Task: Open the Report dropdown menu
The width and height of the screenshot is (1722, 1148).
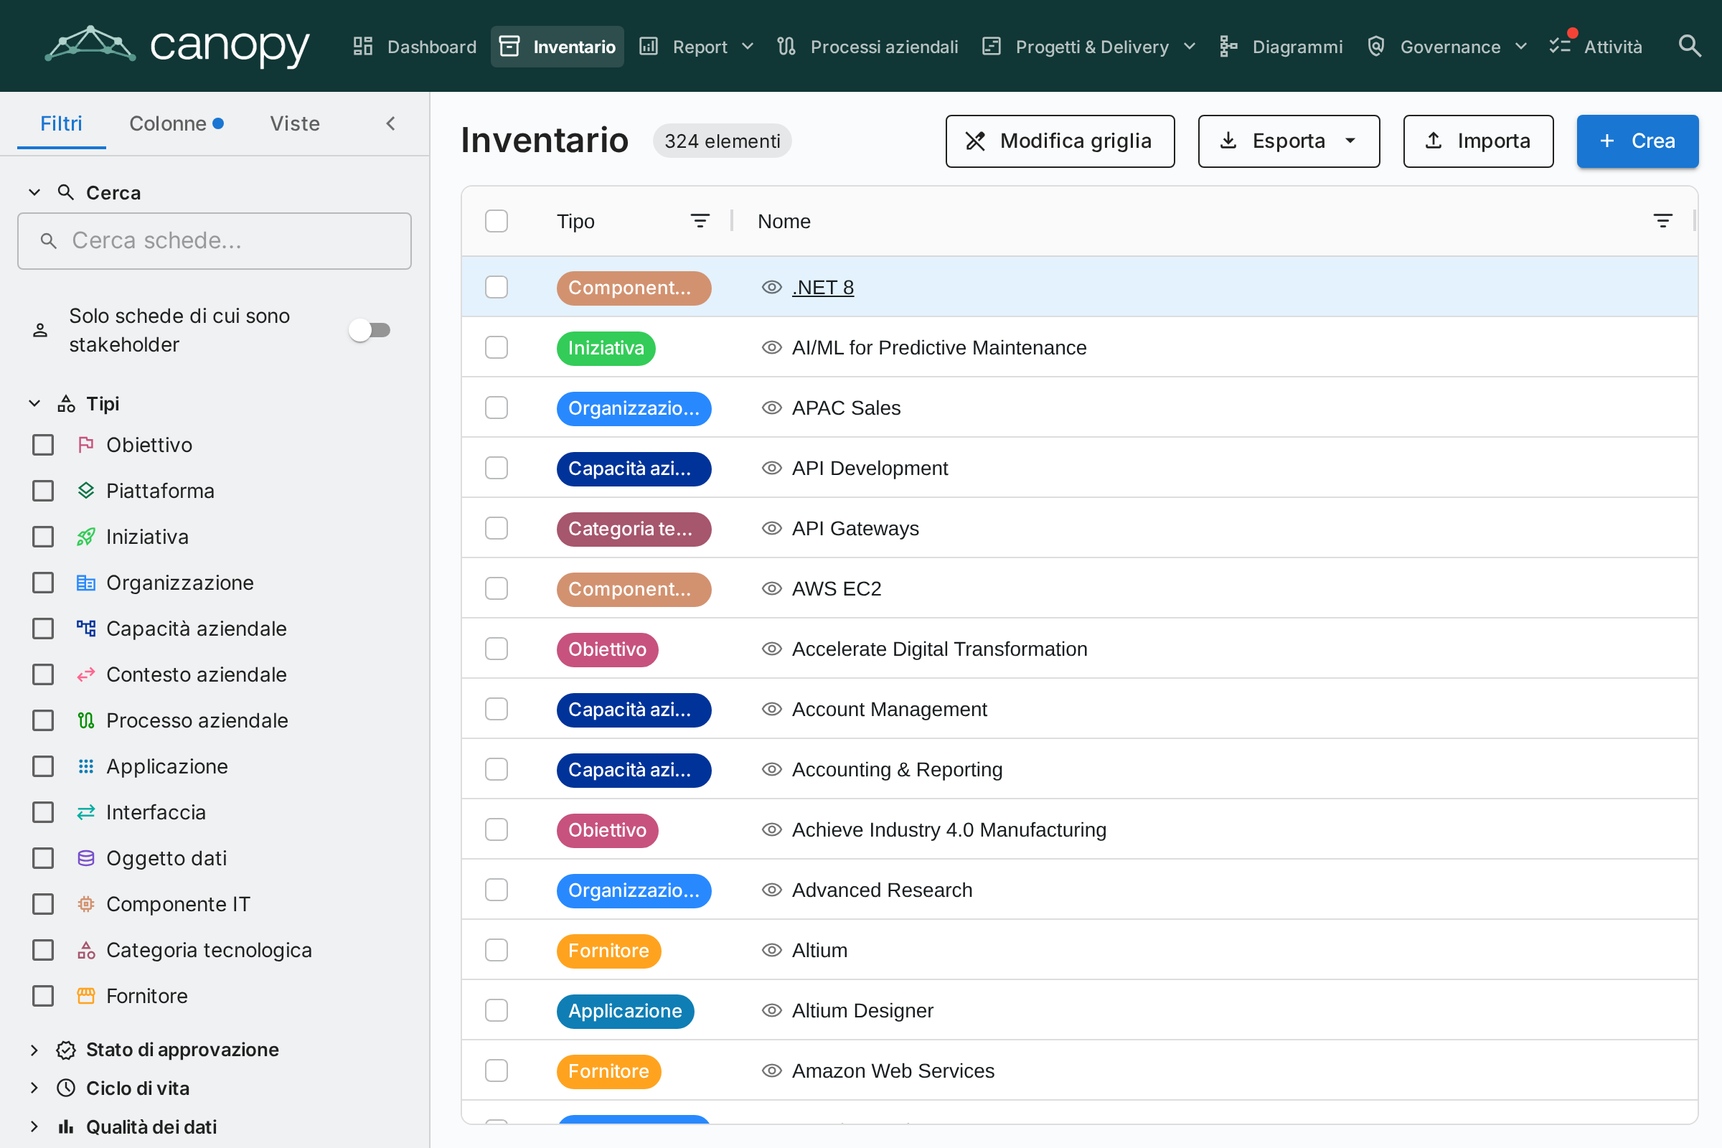Action: coord(697,47)
